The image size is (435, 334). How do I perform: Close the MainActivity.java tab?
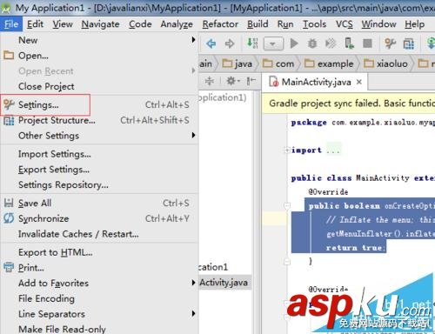point(359,82)
